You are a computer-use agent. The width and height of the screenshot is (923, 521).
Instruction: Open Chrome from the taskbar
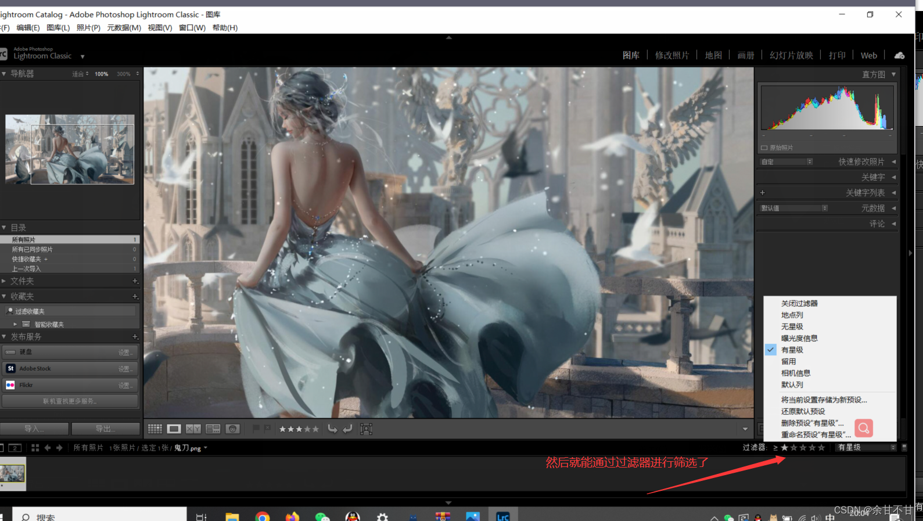[x=263, y=516]
